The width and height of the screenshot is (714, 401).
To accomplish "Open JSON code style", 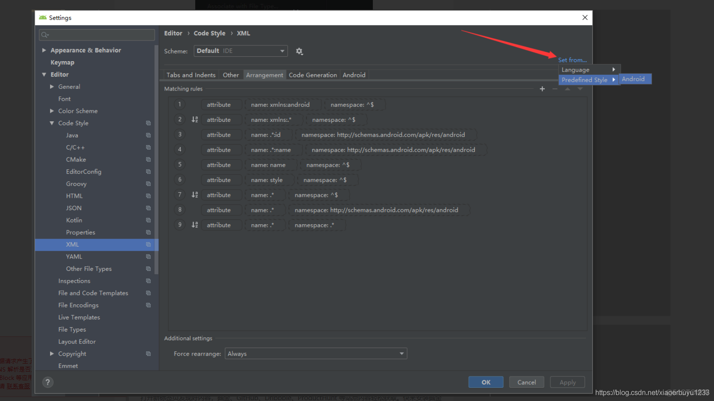I will pyautogui.click(x=74, y=208).
